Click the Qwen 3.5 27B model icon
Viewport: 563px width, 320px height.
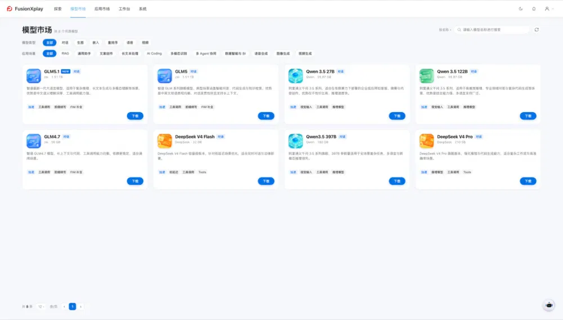pyautogui.click(x=296, y=76)
